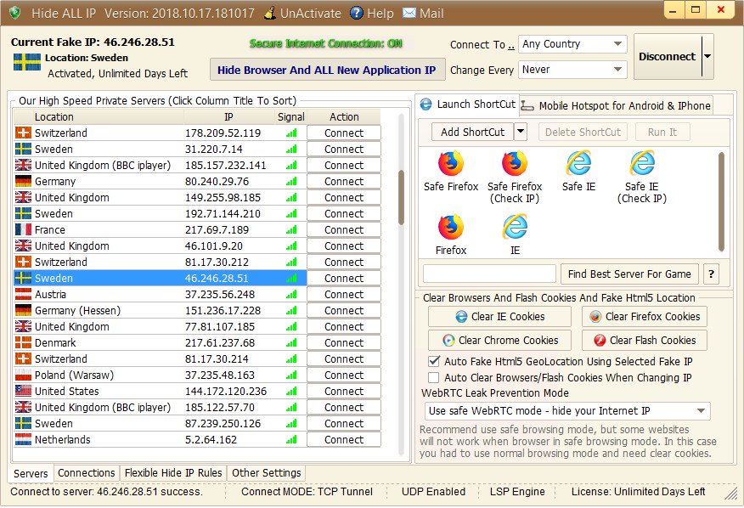Viewport: 744px width, 508px height.
Task: Expand the Add ShortCut arrow dropdown
Action: click(x=521, y=132)
